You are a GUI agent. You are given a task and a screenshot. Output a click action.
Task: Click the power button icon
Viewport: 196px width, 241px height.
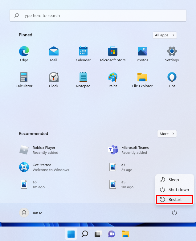coord(174,213)
